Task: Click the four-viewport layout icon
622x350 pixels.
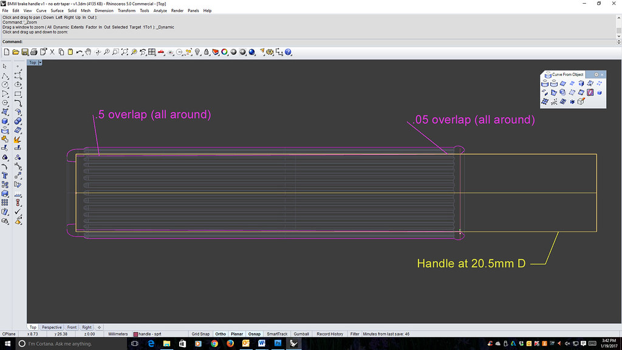Action: 152,52
